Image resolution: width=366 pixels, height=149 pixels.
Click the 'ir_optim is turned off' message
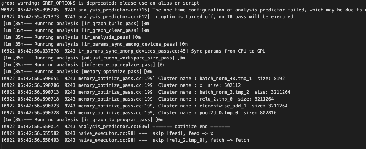(x=223, y=17)
